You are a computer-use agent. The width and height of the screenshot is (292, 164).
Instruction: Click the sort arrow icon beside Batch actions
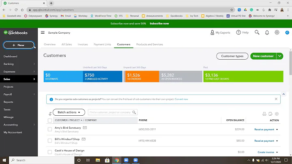[50, 114]
